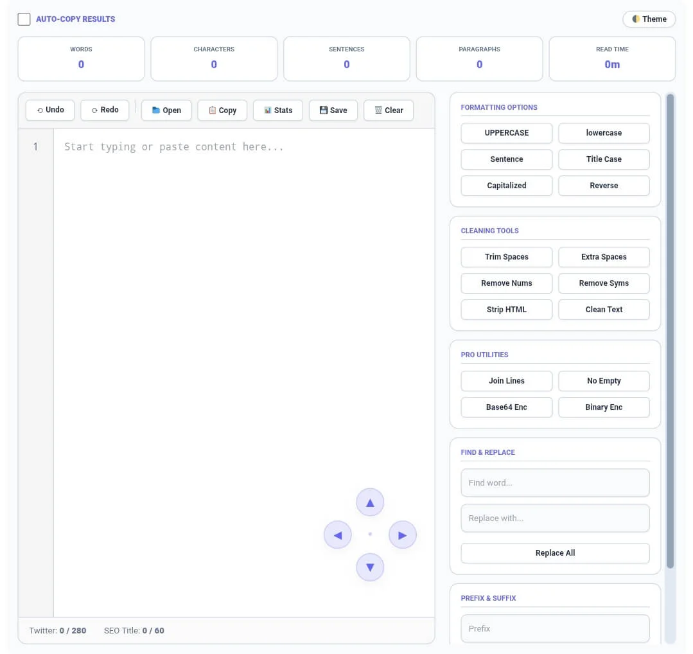693x654 pixels.
Task: Open a file using the Open toolbar icon
Action: (x=155, y=109)
